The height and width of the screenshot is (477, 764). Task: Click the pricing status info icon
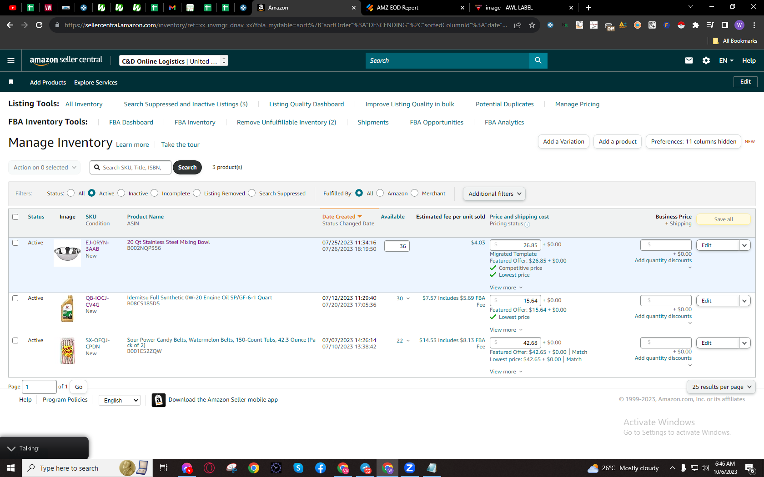[x=527, y=224]
